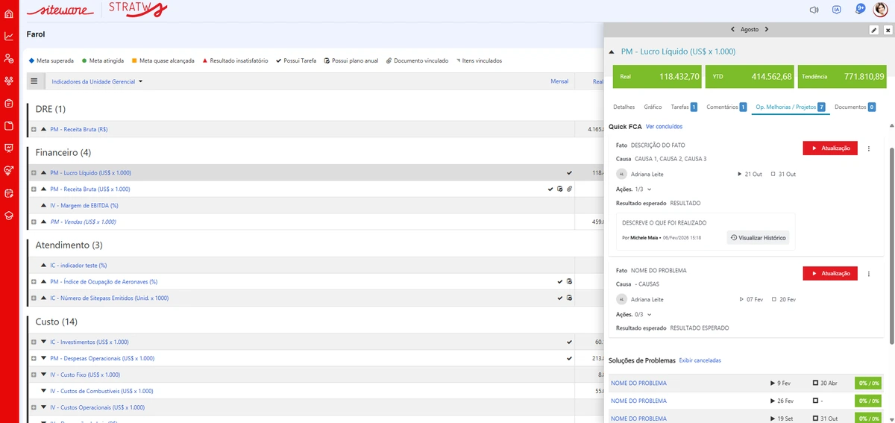Click the megaphone announcements icon
The image size is (895, 423).
814,10
